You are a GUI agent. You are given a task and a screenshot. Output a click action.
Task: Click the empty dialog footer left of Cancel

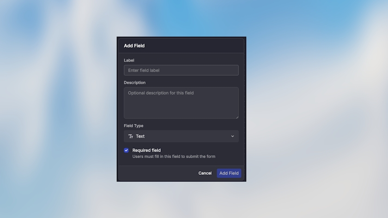tap(157, 173)
